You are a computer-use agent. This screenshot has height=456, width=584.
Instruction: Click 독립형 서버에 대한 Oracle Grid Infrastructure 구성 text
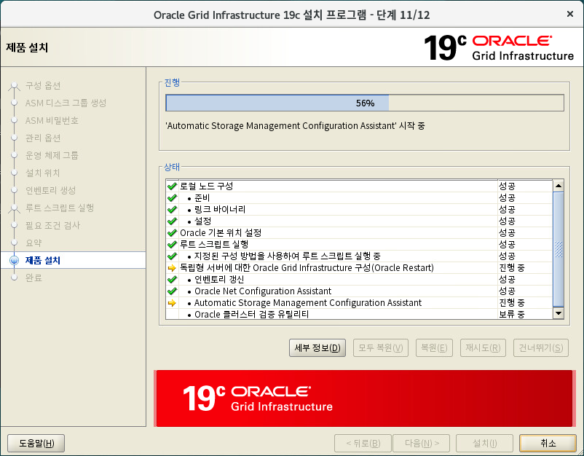[x=307, y=268]
